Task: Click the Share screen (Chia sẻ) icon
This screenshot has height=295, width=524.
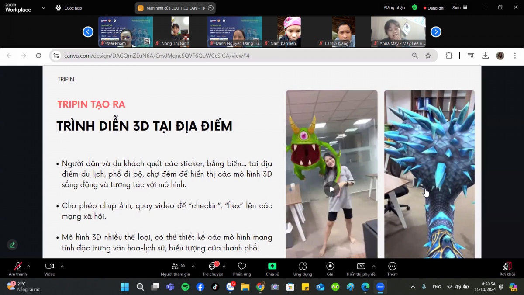Action: click(272, 266)
